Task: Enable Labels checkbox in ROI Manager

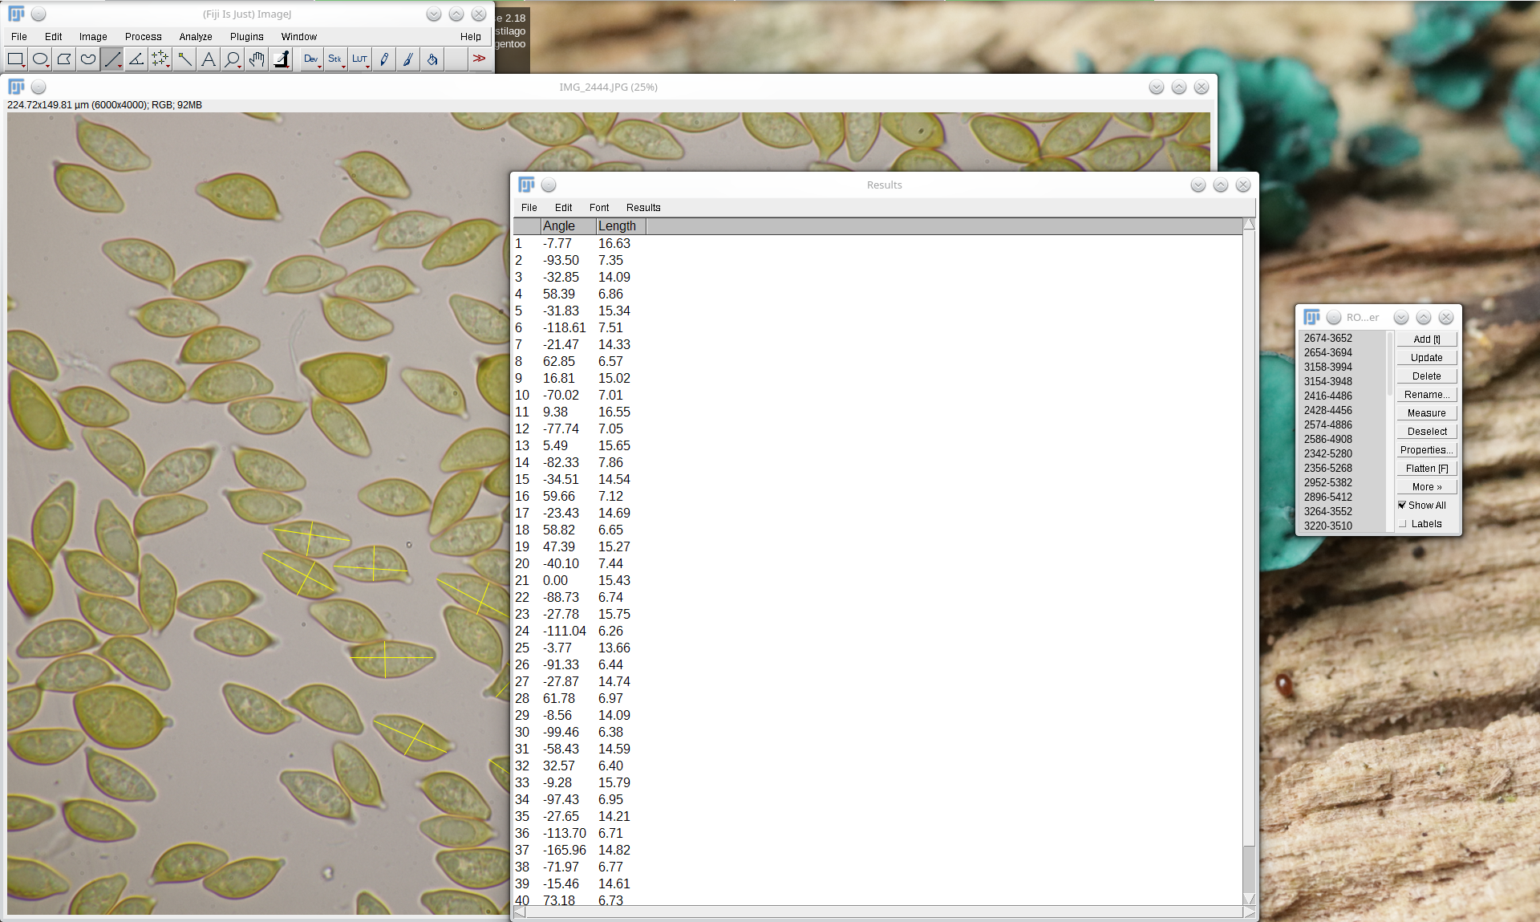Action: tap(1402, 524)
